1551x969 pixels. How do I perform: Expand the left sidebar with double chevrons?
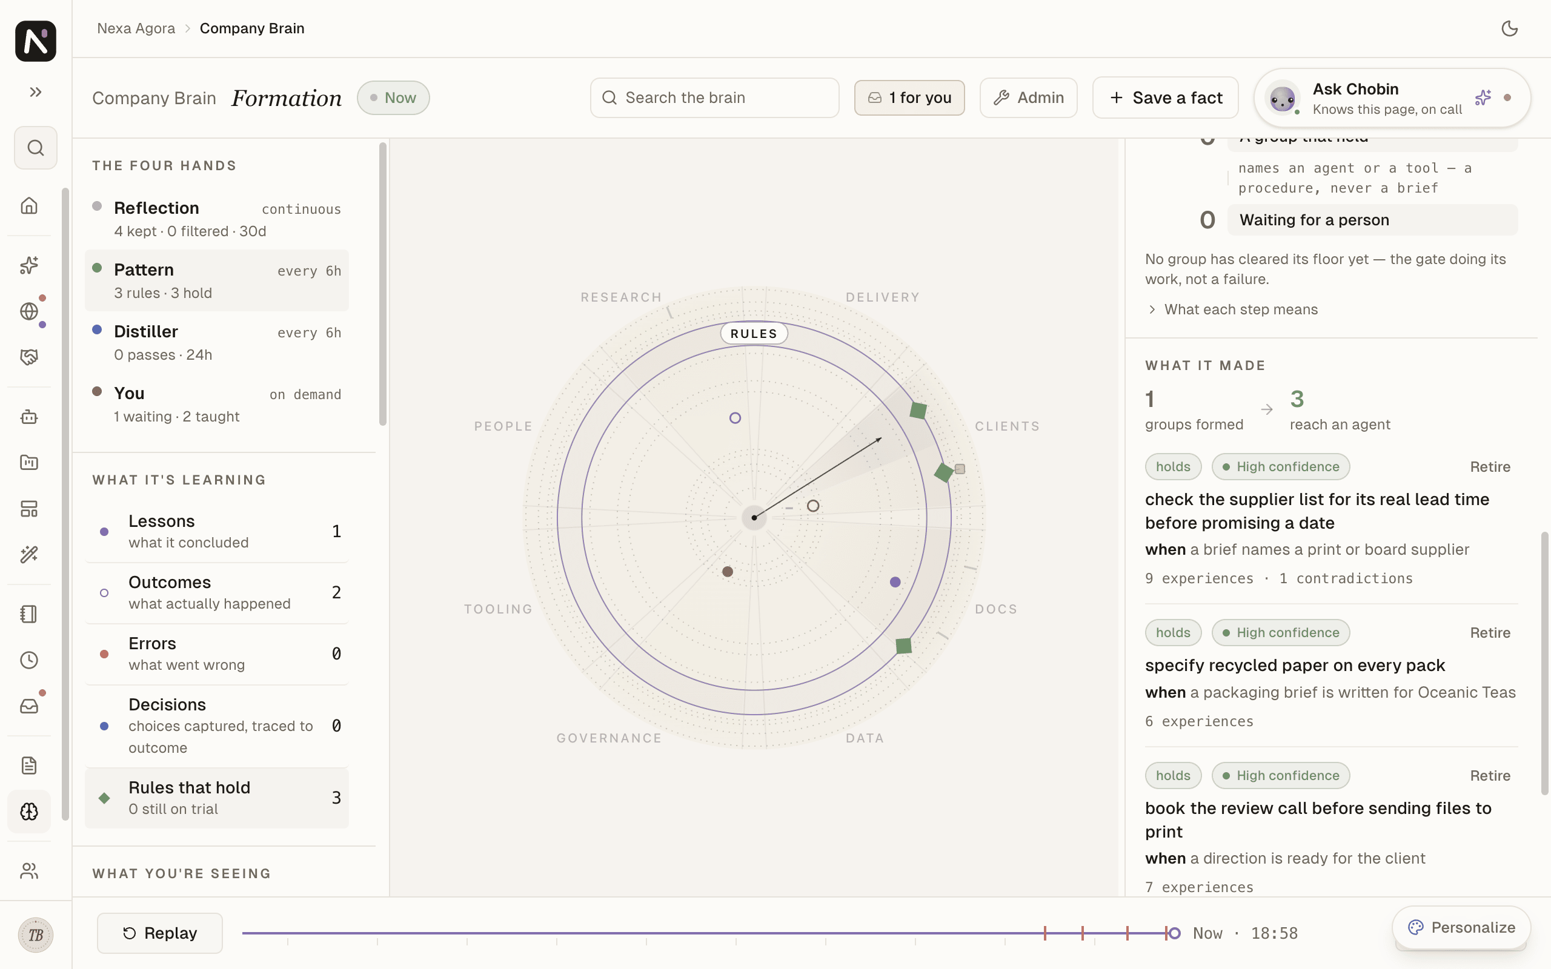(35, 92)
